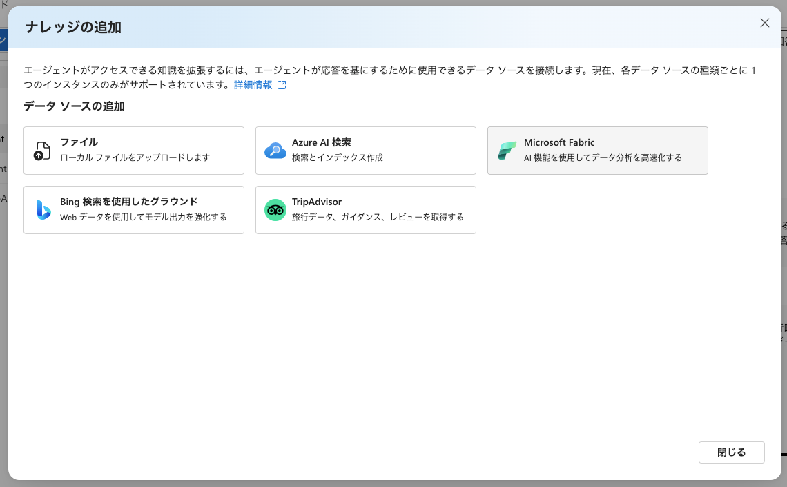Viewport: 787px width, 487px height.
Task: Click text 旅行データ、ガイダンス、レビューを取得する
Action: [378, 217]
